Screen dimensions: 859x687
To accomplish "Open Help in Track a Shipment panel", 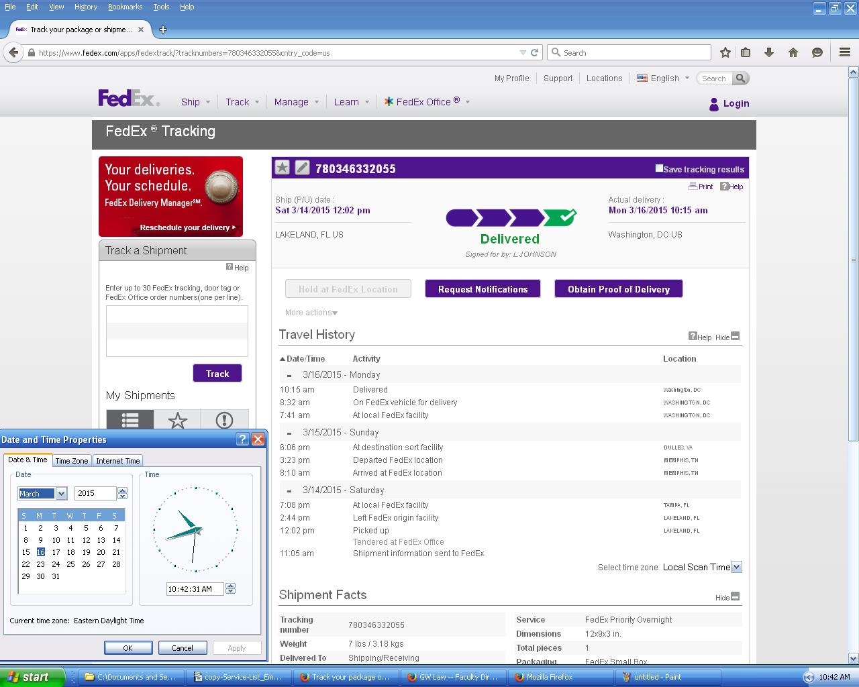I will point(237,267).
